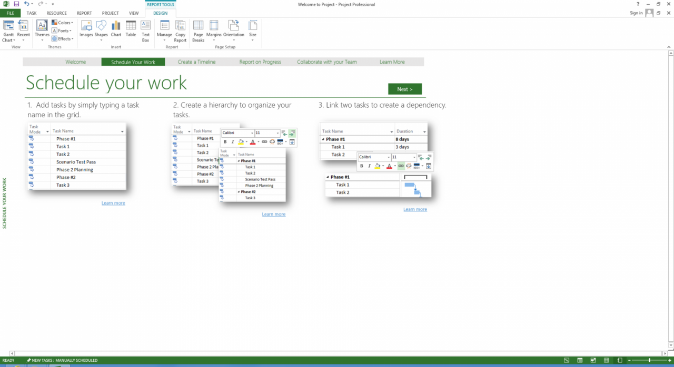674x367 pixels.
Task: Expand the Colors dropdown
Action: (63, 23)
